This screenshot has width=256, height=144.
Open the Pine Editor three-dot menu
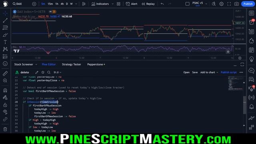pos(241,72)
